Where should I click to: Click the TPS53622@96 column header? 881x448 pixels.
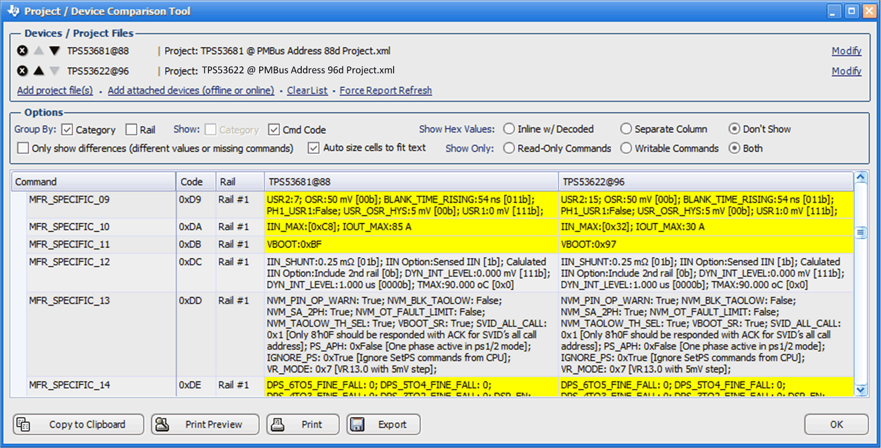[706, 182]
